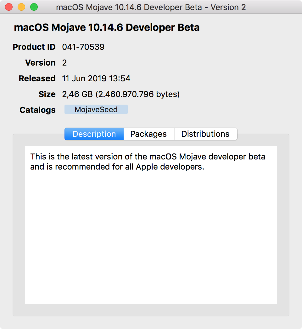This screenshot has width=302, height=329.
Task: Click the Product ID label
Action: (34, 47)
